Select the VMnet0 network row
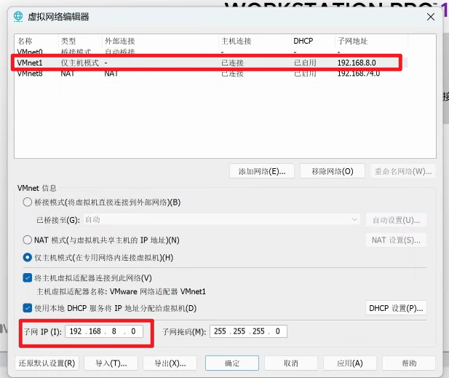Screen dimensions: 449x378 [212, 52]
